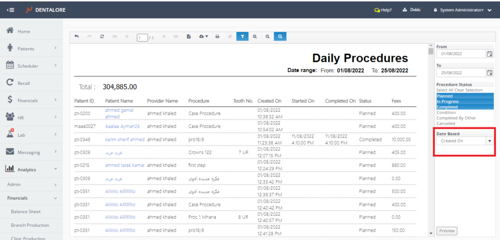Click the page number input field
This screenshot has width=500, height=240.
click(142, 38)
